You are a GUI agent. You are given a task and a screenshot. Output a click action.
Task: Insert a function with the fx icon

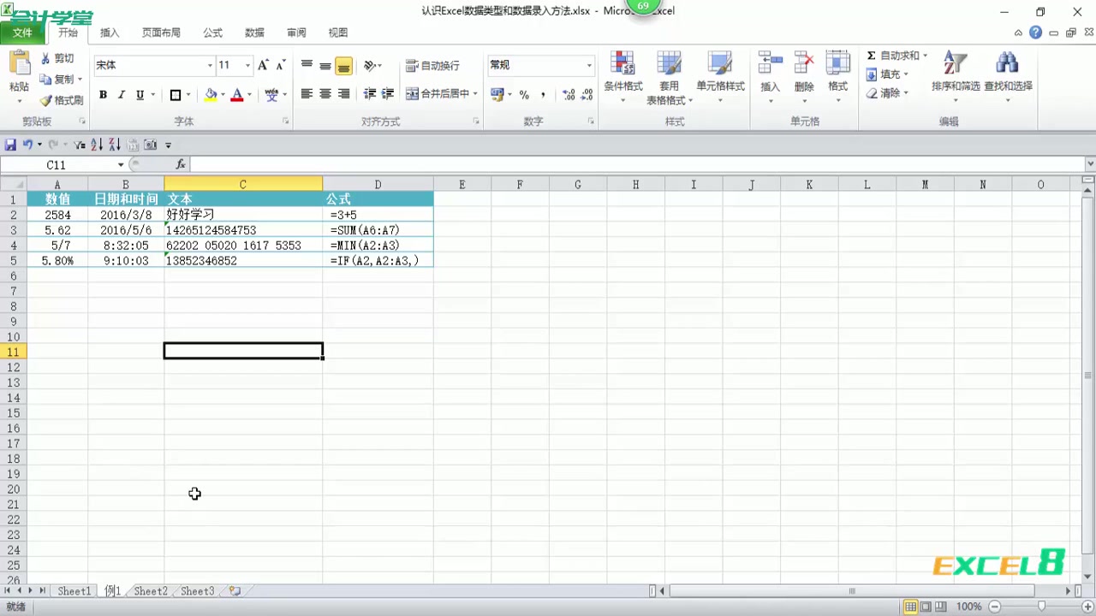pyautogui.click(x=181, y=164)
